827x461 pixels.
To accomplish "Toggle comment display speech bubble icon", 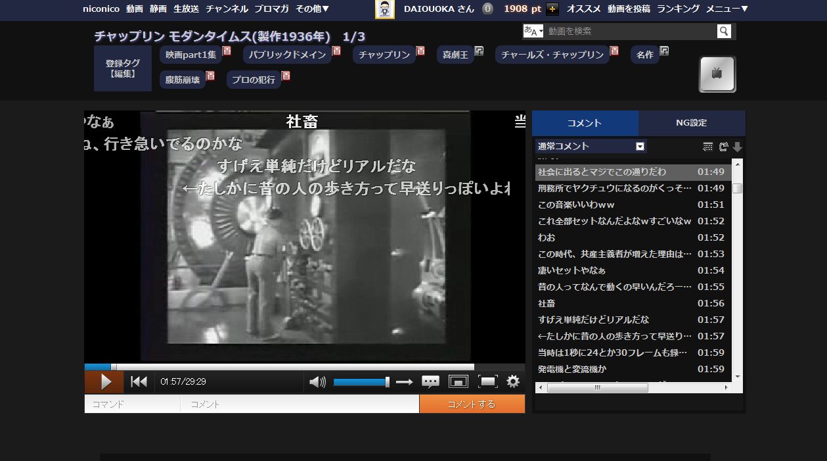I will pyautogui.click(x=430, y=381).
